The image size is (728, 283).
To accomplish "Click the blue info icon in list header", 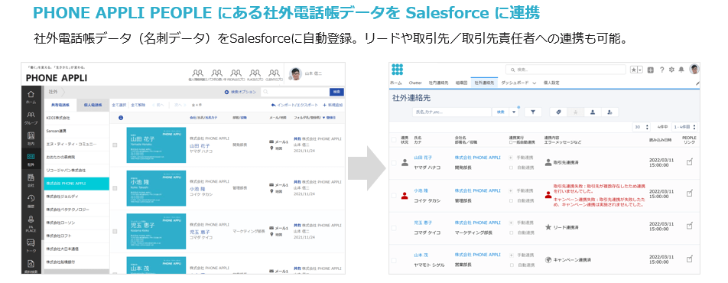I will 121,118.
